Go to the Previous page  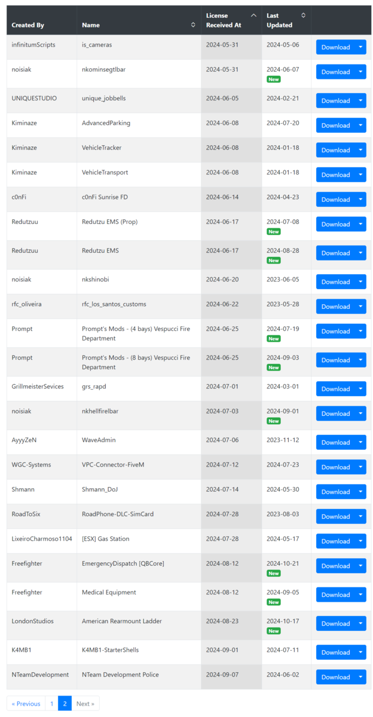click(x=26, y=703)
